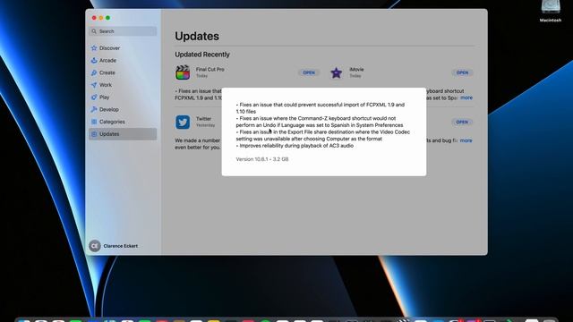This screenshot has height=322, width=573.
Task: Select Work in the sidebar
Action: 123,85
